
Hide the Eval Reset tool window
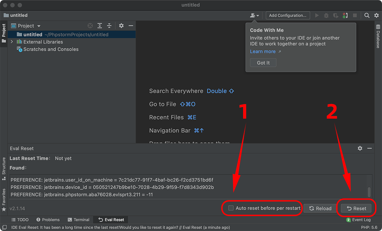[x=369, y=148]
